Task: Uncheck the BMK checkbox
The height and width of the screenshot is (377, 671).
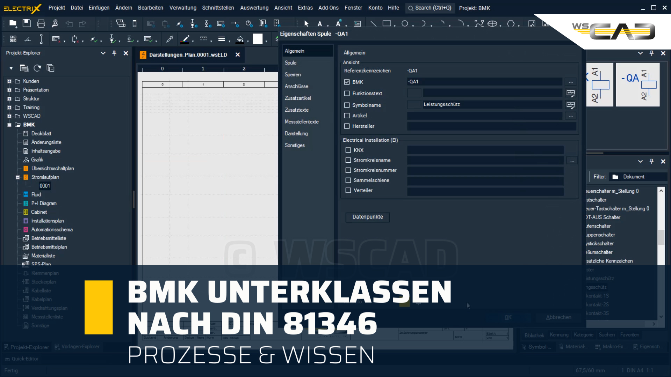Action: click(x=347, y=82)
